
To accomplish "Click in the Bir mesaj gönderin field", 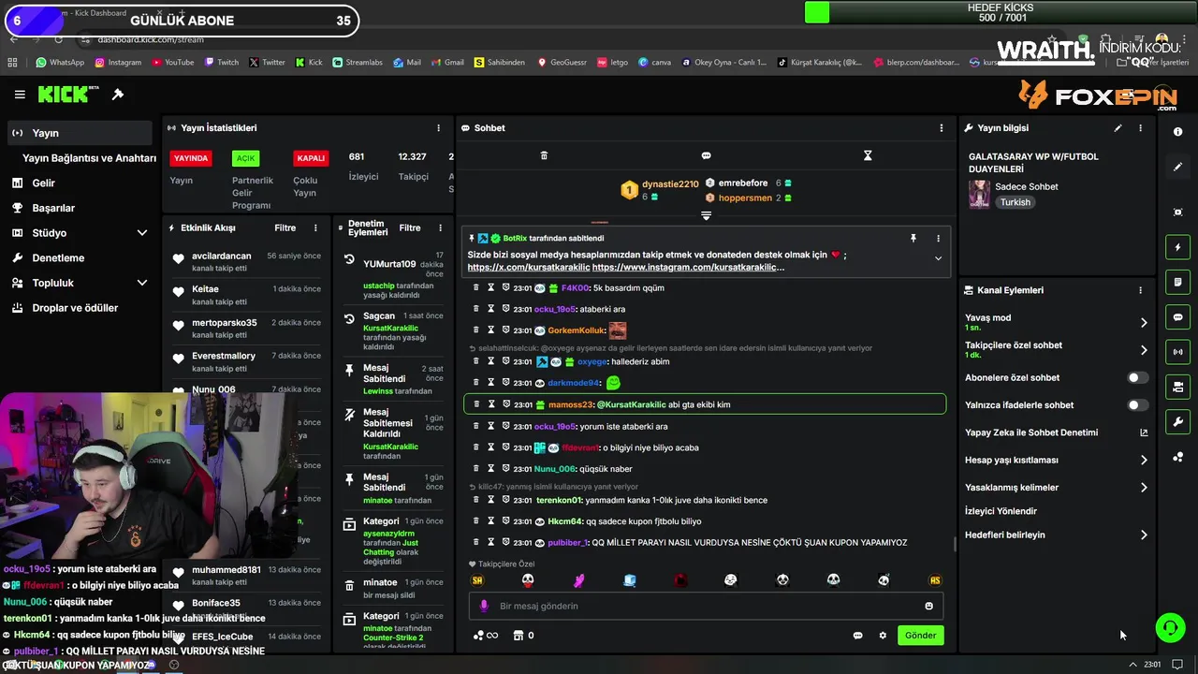I will pyautogui.click(x=706, y=606).
